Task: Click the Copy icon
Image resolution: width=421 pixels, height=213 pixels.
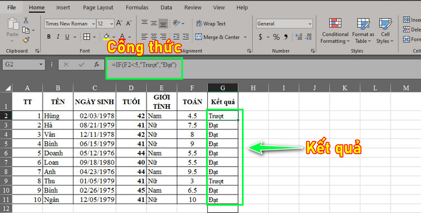Action: click(26, 30)
